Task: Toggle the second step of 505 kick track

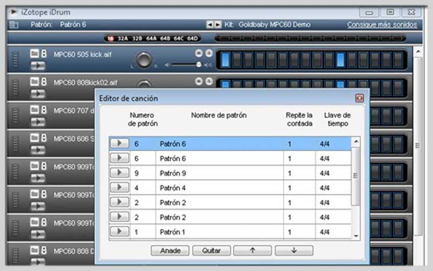Action: click(237, 60)
